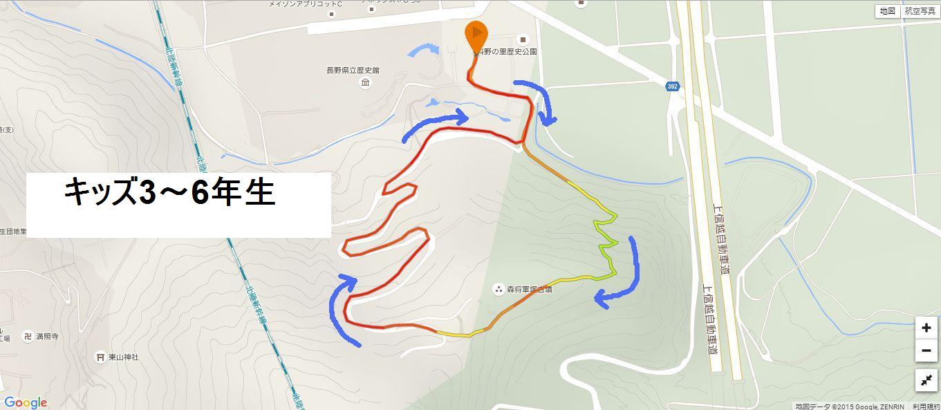This screenshot has height=410, width=941.
Task: Click the 東山神社 shrine torii icon
Action: coord(100,357)
